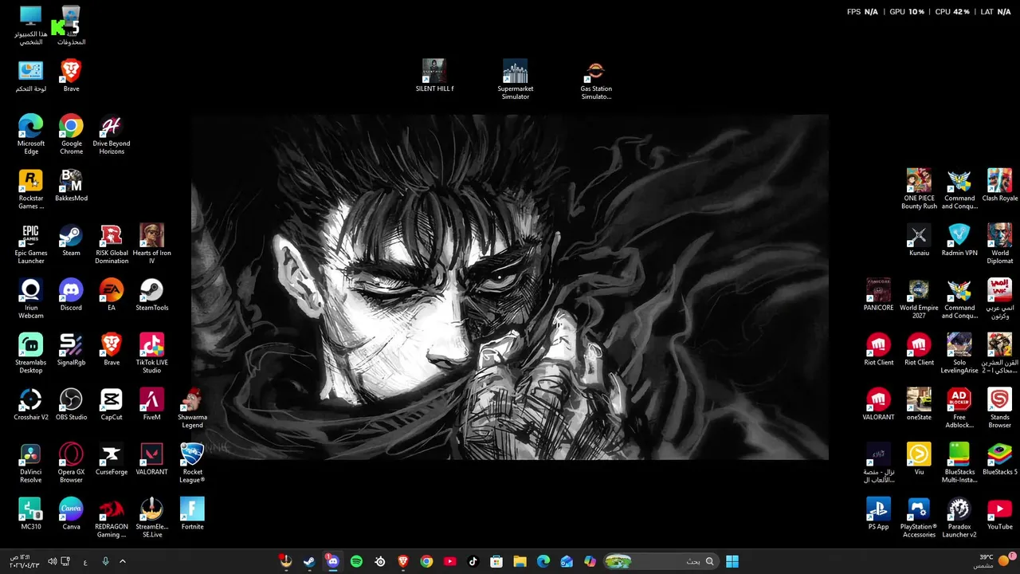Select the DaVinci Resolve icon
The image size is (1020, 574).
pyautogui.click(x=31, y=463)
